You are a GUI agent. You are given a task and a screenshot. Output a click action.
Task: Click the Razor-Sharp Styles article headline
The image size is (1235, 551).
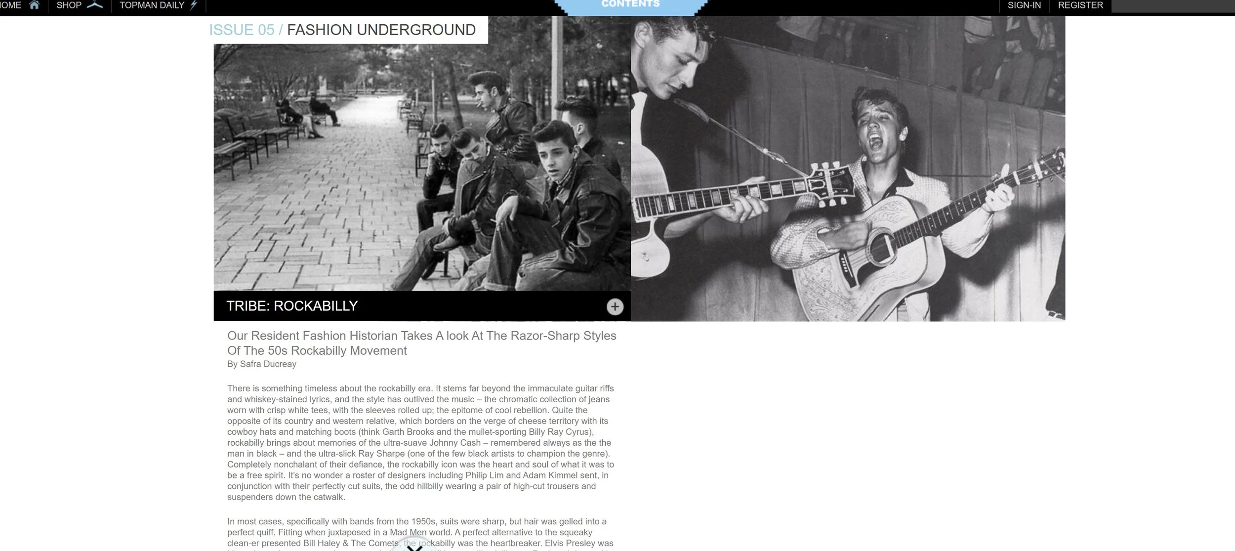421,343
